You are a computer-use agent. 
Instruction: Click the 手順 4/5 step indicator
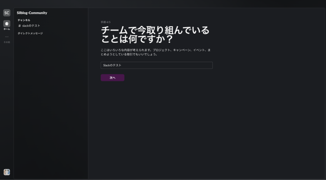coord(105,22)
